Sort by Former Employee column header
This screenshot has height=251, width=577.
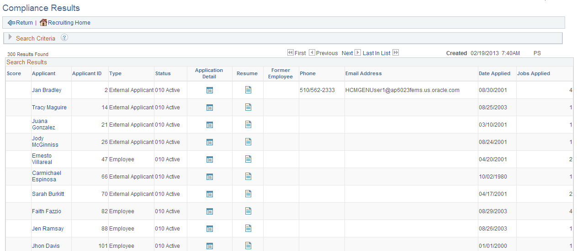281,73
